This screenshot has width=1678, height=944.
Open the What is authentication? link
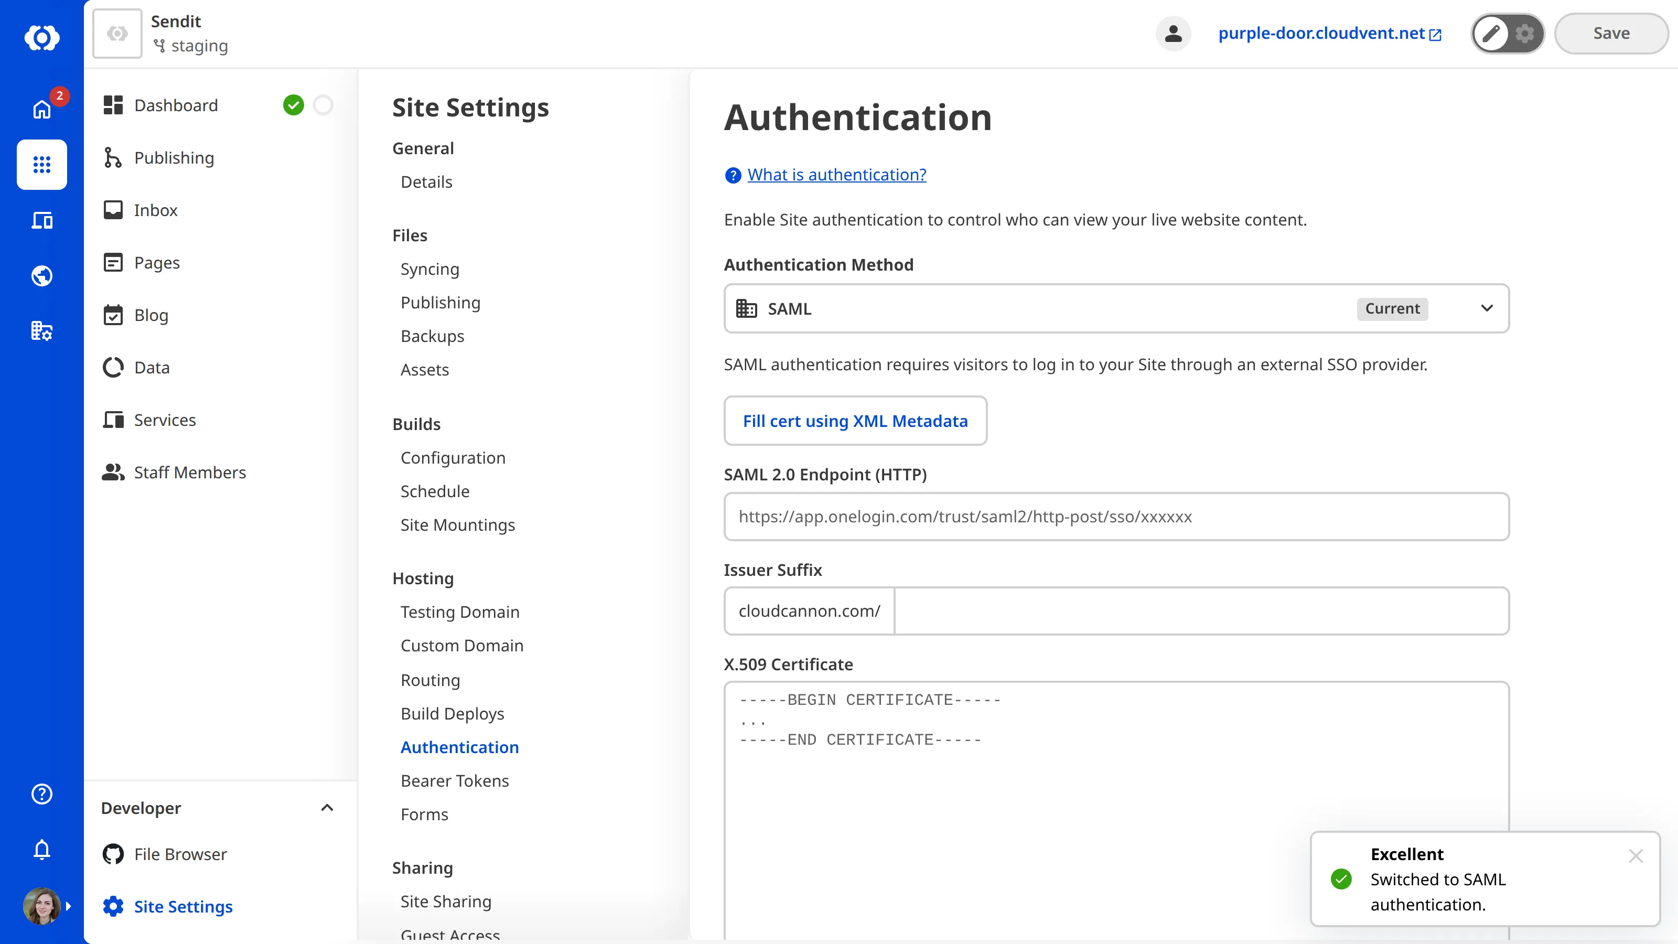tap(836, 175)
